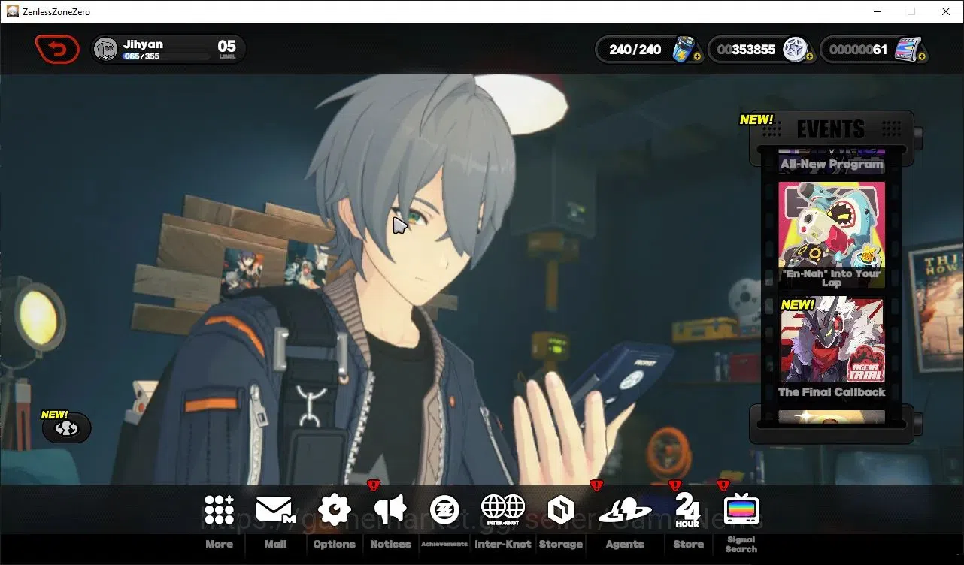
Task: Click the Jihyan player name
Action: click(x=143, y=44)
